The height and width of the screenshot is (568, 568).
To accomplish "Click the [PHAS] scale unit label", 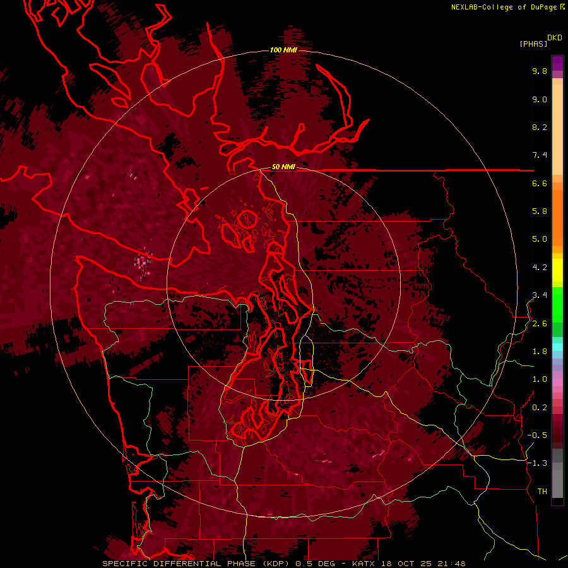I will (533, 44).
